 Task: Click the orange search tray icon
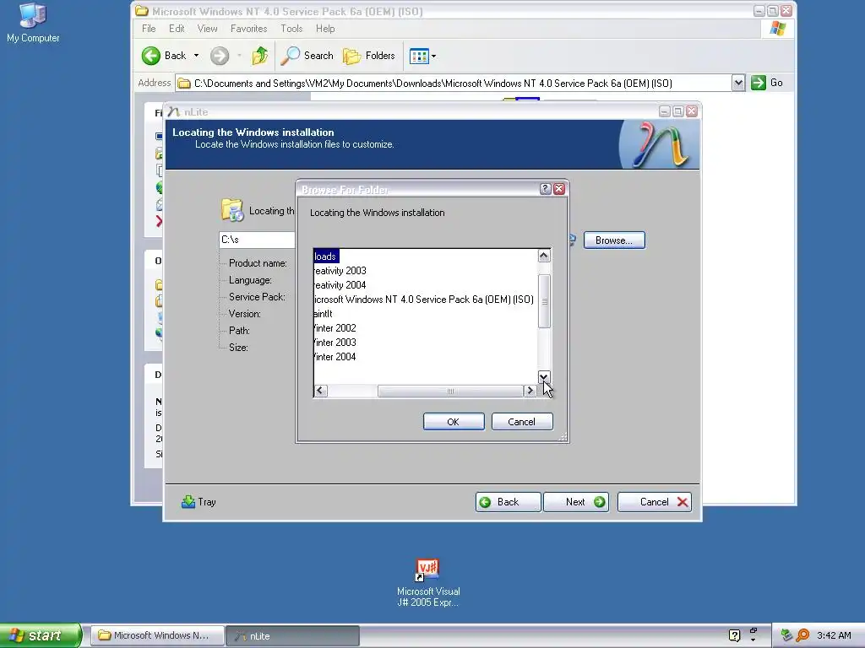click(x=802, y=635)
